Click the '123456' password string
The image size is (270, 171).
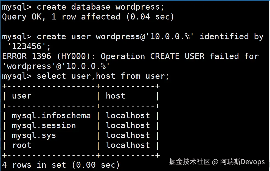(27, 46)
